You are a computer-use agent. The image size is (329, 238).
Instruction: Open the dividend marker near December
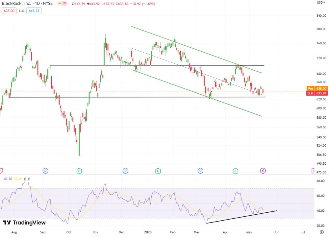click(125, 171)
